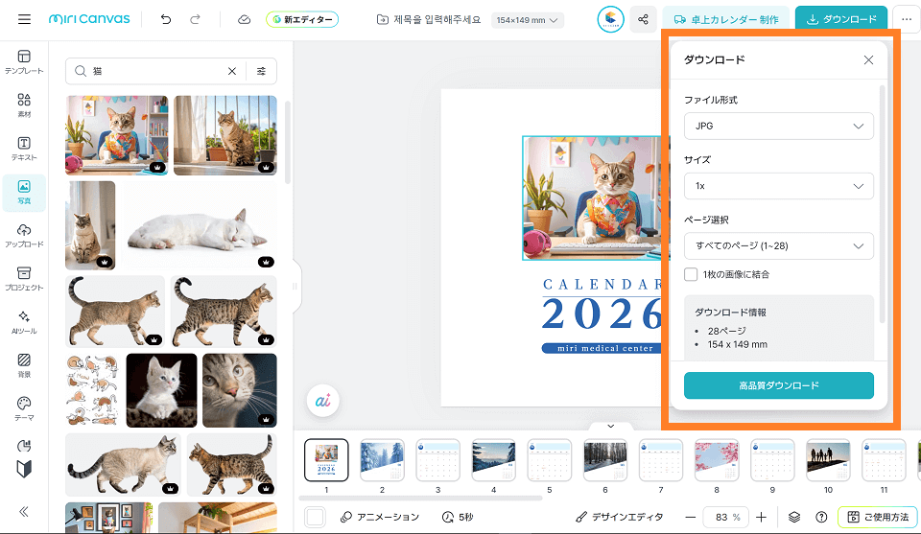
Task: Click the undo arrow icon
Action: pos(166,19)
